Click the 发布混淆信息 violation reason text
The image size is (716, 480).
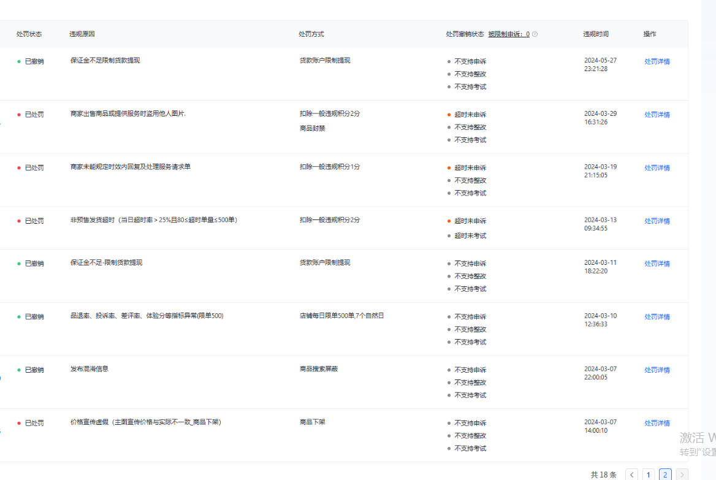point(89,369)
